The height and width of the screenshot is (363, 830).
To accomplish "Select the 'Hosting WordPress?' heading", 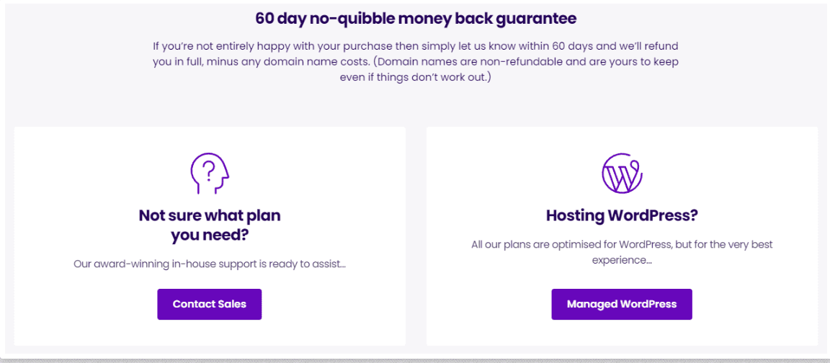I will pos(622,215).
